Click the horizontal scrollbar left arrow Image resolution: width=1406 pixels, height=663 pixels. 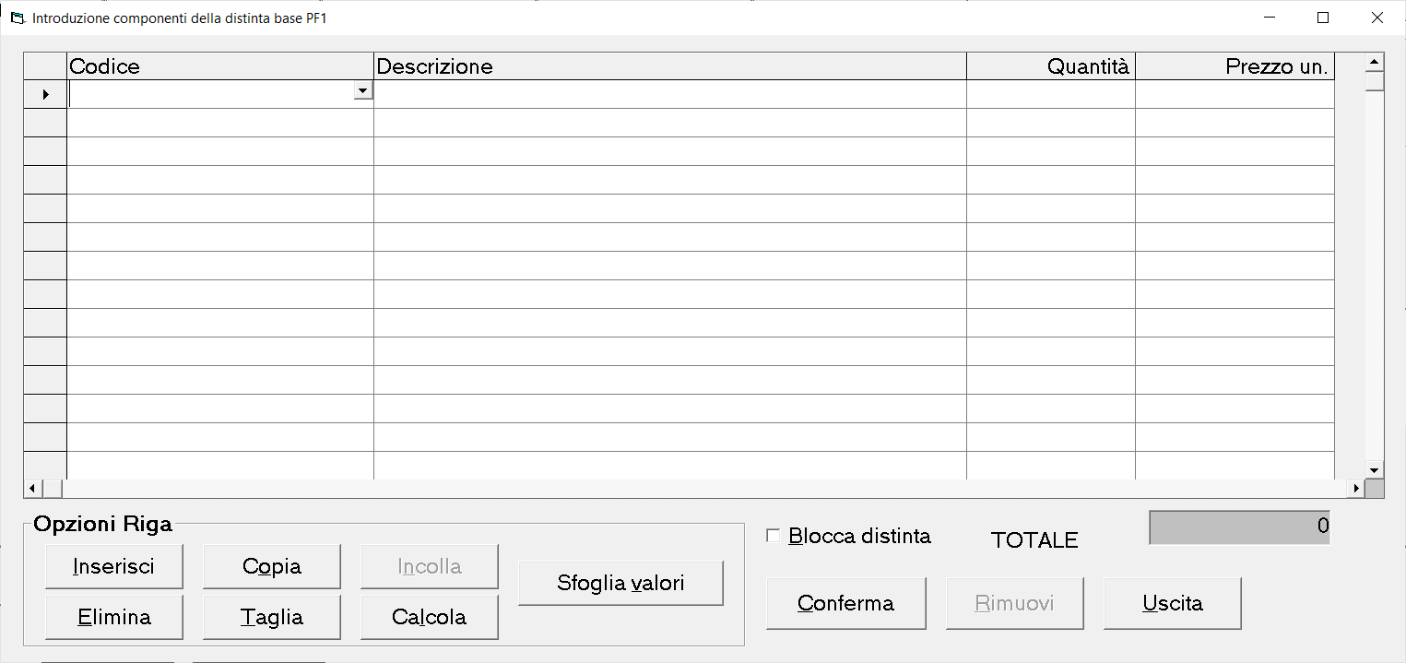pos(32,488)
